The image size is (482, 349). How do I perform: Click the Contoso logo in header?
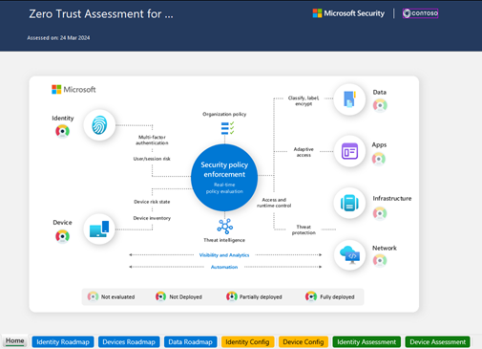[x=420, y=13]
